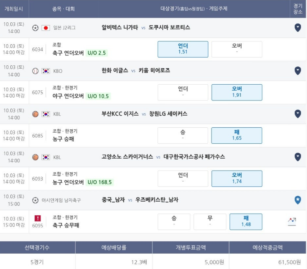
Task: Click starred venue pin for China match
Action: click(297, 200)
